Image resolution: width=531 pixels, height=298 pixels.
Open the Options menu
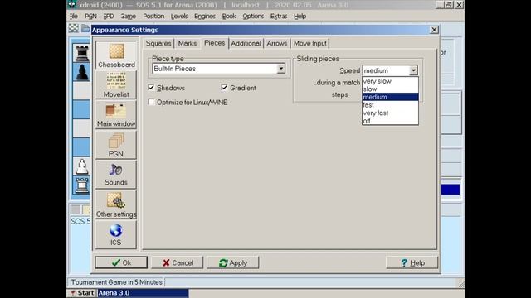click(253, 17)
